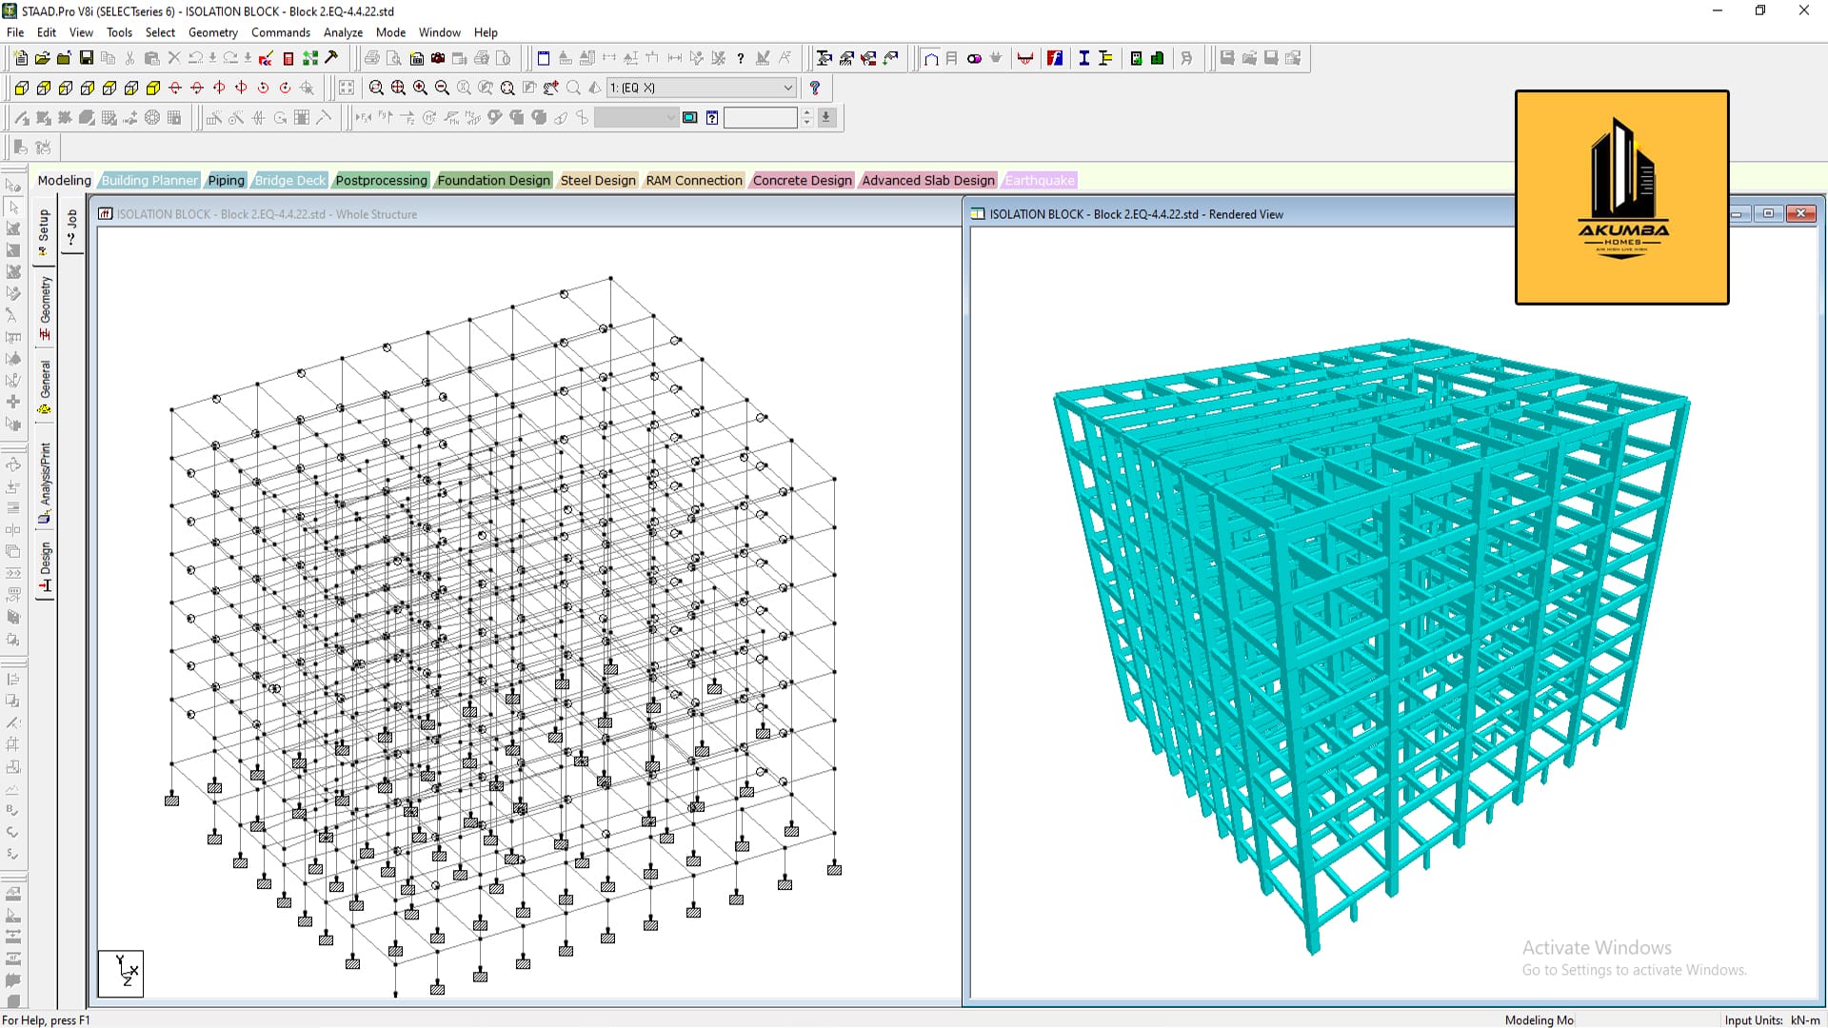1828x1028 pixels.
Task: Switch to the RAM Connection tab
Action: [694, 181]
